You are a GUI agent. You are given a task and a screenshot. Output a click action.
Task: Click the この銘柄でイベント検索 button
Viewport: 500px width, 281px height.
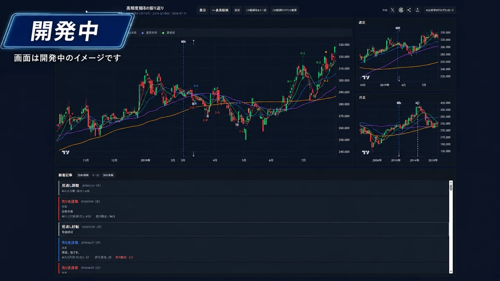coord(285,10)
